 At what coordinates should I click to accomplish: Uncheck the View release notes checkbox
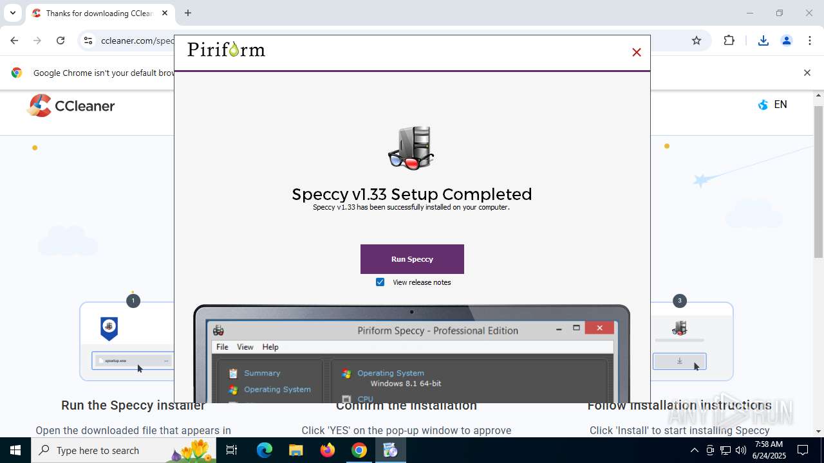pyautogui.click(x=380, y=282)
